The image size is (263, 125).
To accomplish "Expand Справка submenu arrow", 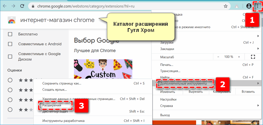I will click(x=258, y=106).
